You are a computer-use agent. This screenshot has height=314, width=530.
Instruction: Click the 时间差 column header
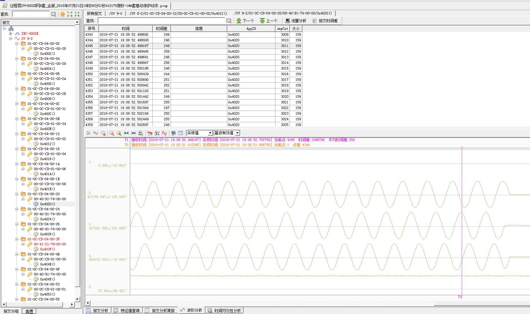pyautogui.click(x=162, y=29)
